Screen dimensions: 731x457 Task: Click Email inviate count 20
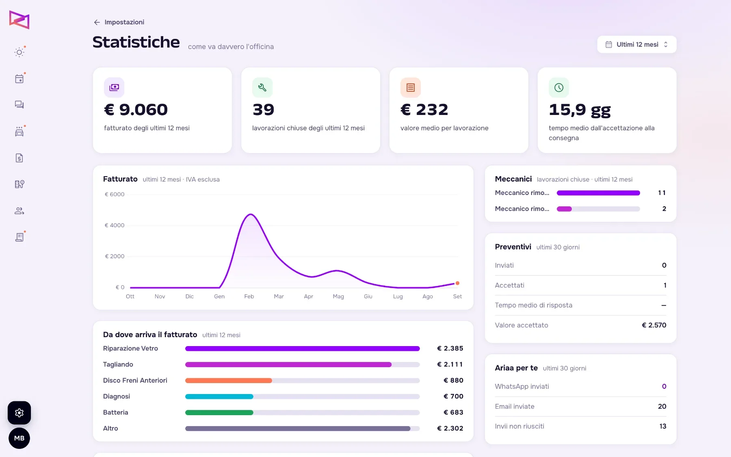(662, 406)
